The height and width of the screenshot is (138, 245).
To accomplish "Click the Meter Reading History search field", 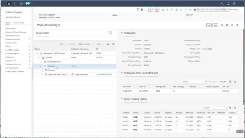I will coord(215,108).
